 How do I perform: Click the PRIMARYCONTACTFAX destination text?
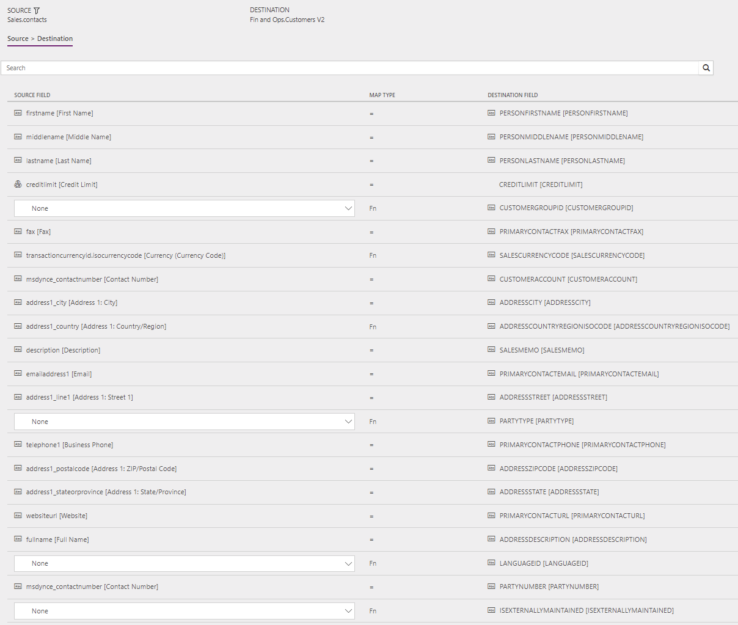point(571,232)
